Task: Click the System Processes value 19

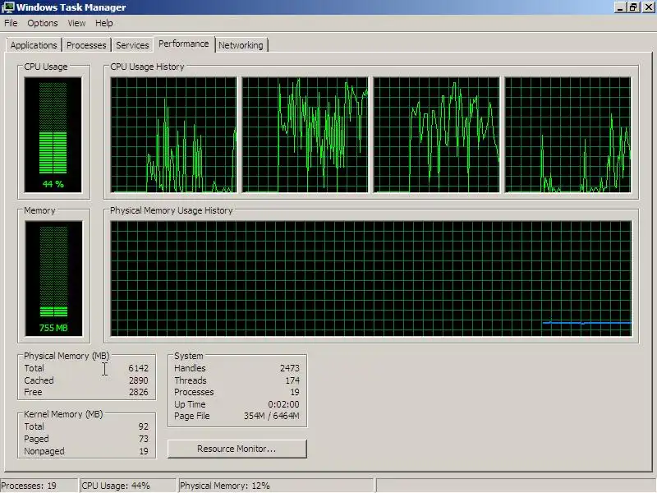Action: [295, 392]
